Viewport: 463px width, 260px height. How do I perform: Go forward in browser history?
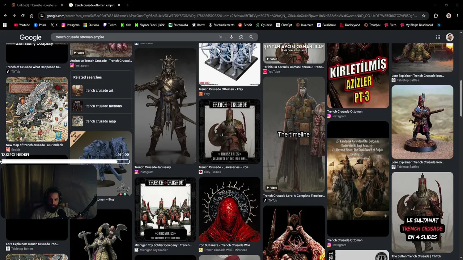click(14, 16)
